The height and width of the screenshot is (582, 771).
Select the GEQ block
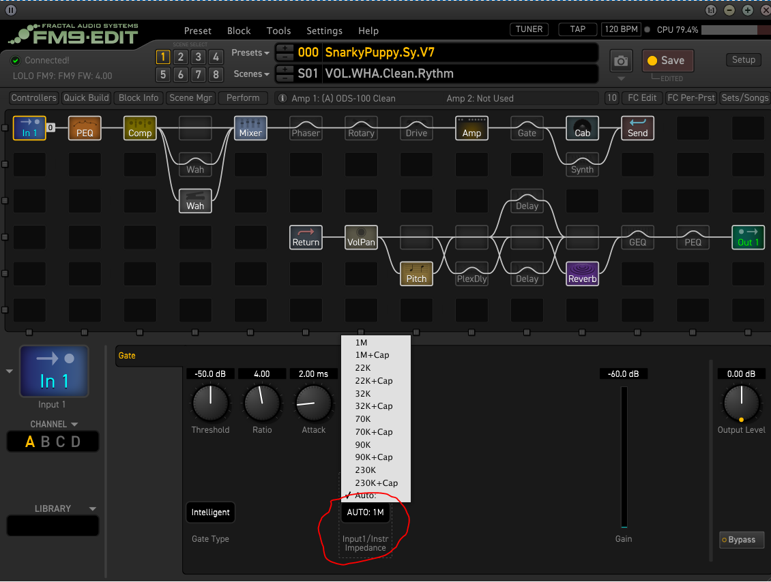[638, 237]
